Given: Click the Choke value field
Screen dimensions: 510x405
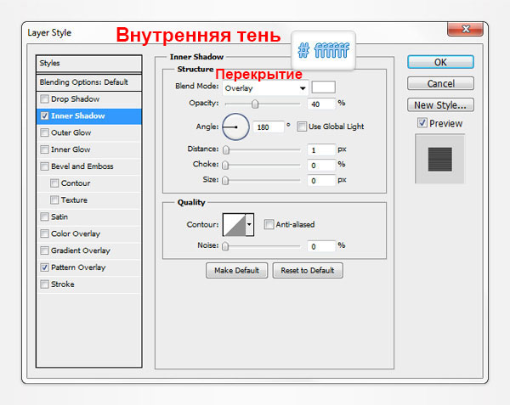Looking at the screenshot, I should tap(321, 165).
